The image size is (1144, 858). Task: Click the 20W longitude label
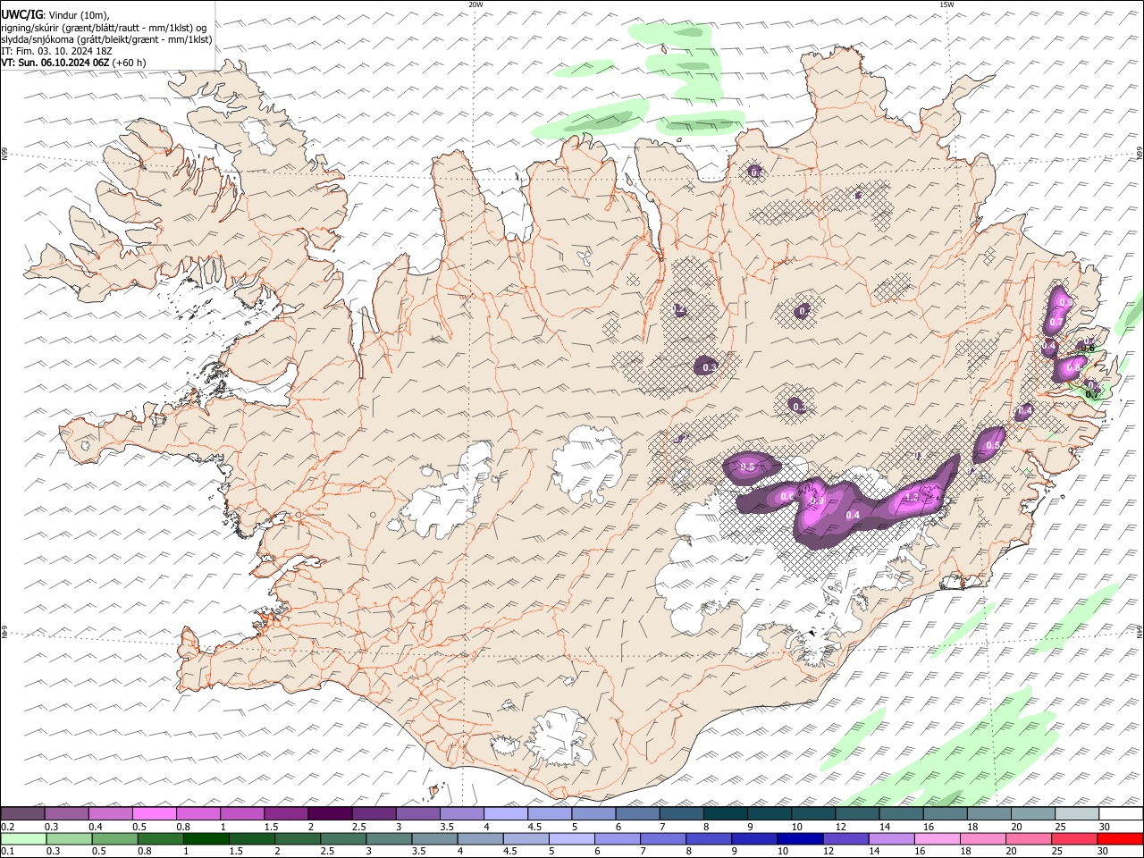pos(475,4)
